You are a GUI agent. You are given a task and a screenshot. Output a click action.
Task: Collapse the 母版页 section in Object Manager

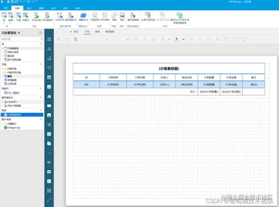pos(41,89)
